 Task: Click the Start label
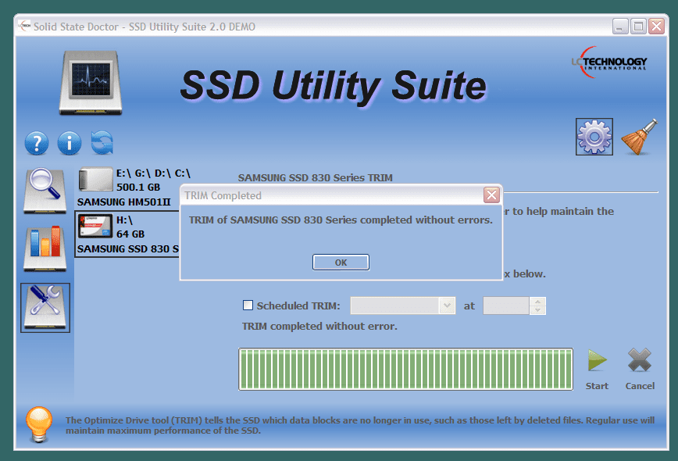coord(597,386)
